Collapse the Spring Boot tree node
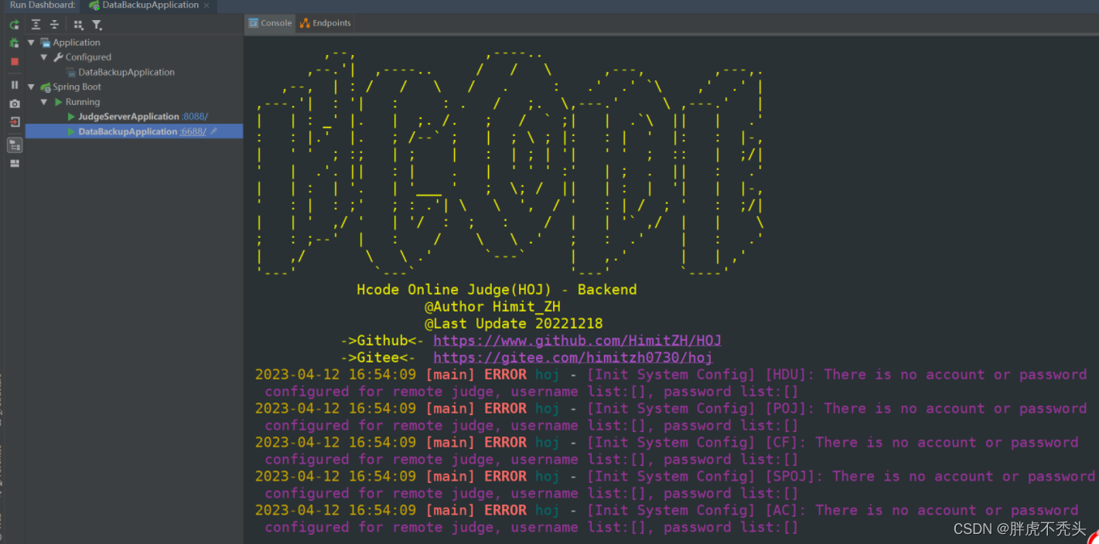The image size is (1099, 544). click(31, 87)
